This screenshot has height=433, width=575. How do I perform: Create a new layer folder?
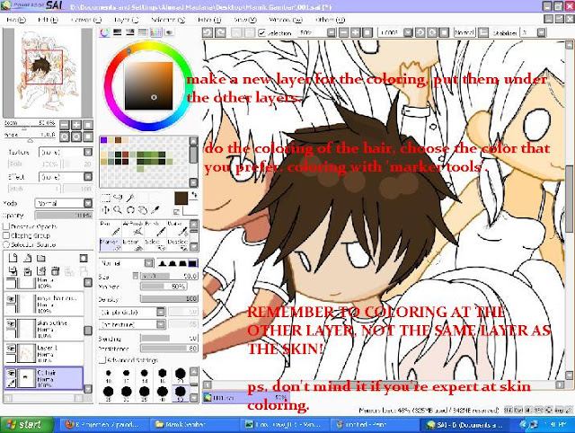coord(41,258)
